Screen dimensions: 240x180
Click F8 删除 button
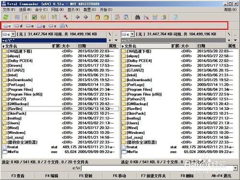pyautogui.click(x=187, y=176)
